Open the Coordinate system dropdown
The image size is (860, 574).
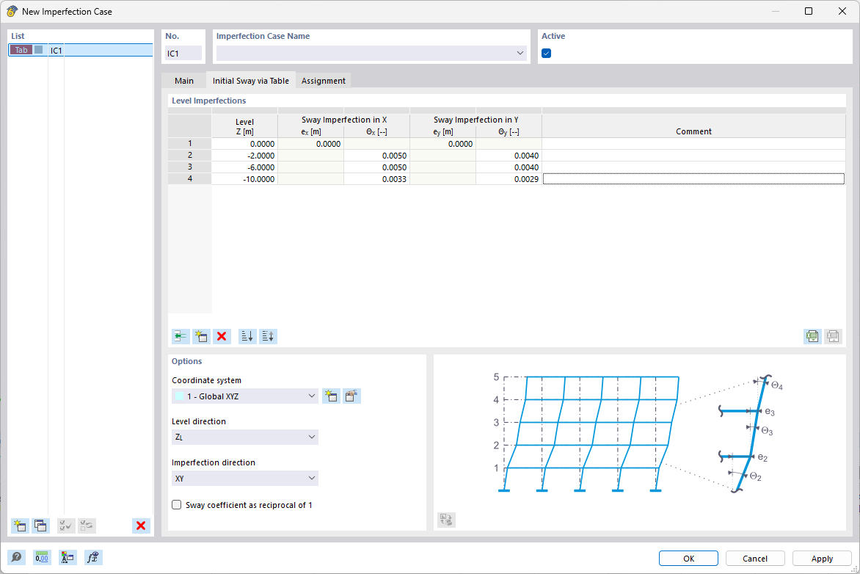(x=312, y=396)
